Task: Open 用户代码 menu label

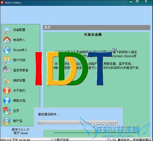Action: coord(19,60)
